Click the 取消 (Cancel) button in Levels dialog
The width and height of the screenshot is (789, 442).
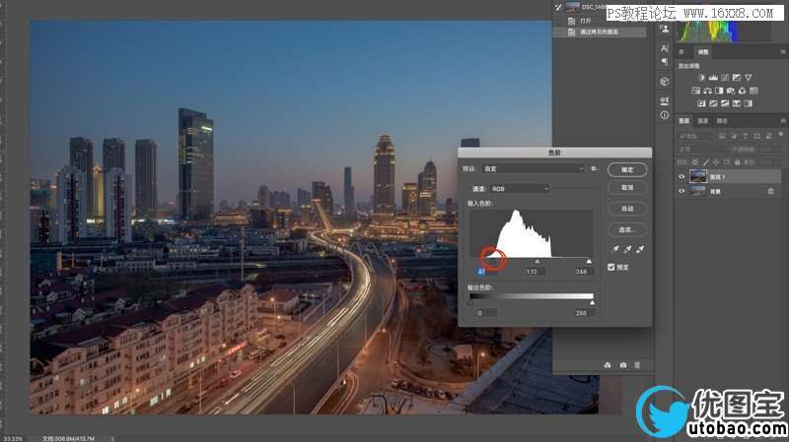coord(627,188)
